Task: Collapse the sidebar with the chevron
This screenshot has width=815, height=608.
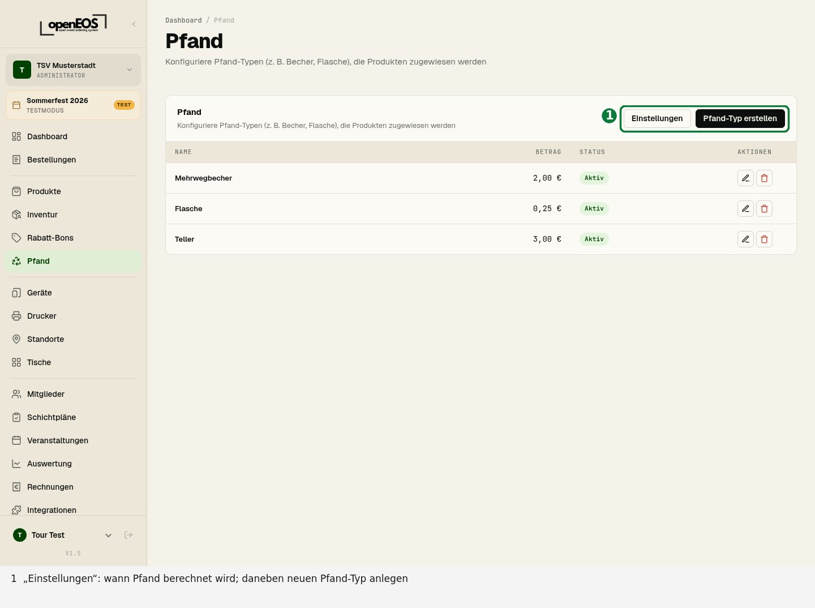Action: 134,24
